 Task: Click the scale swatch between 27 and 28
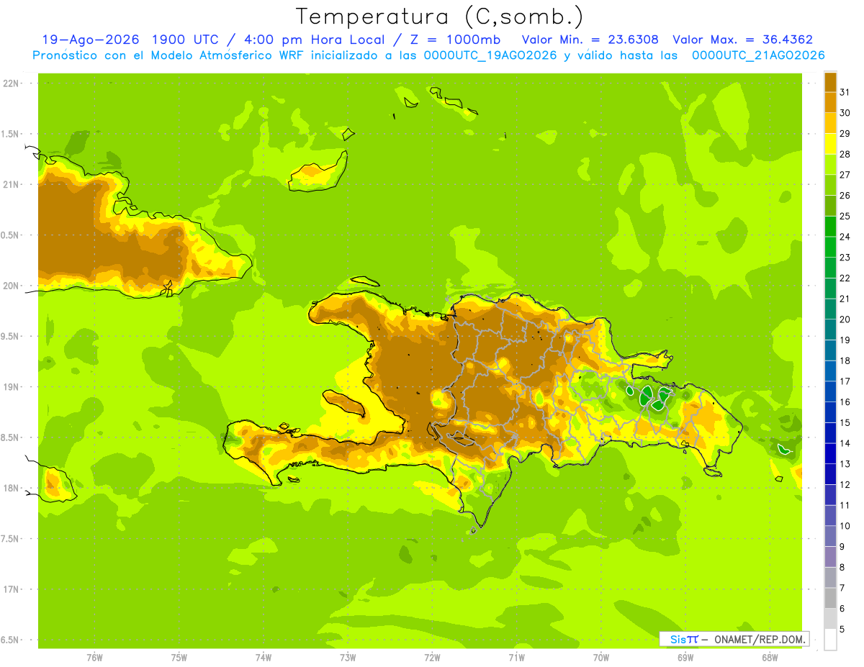[x=830, y=164]
